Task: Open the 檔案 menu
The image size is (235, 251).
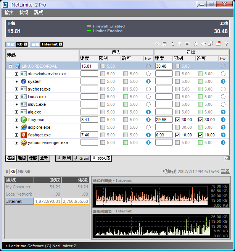Action: (x=9, y=13)
